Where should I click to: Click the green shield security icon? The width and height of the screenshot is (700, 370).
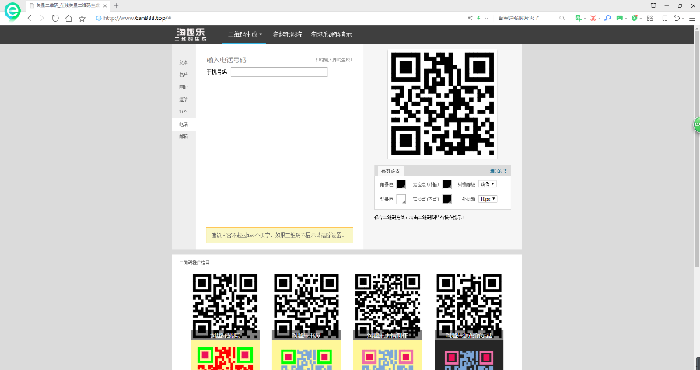635,19
